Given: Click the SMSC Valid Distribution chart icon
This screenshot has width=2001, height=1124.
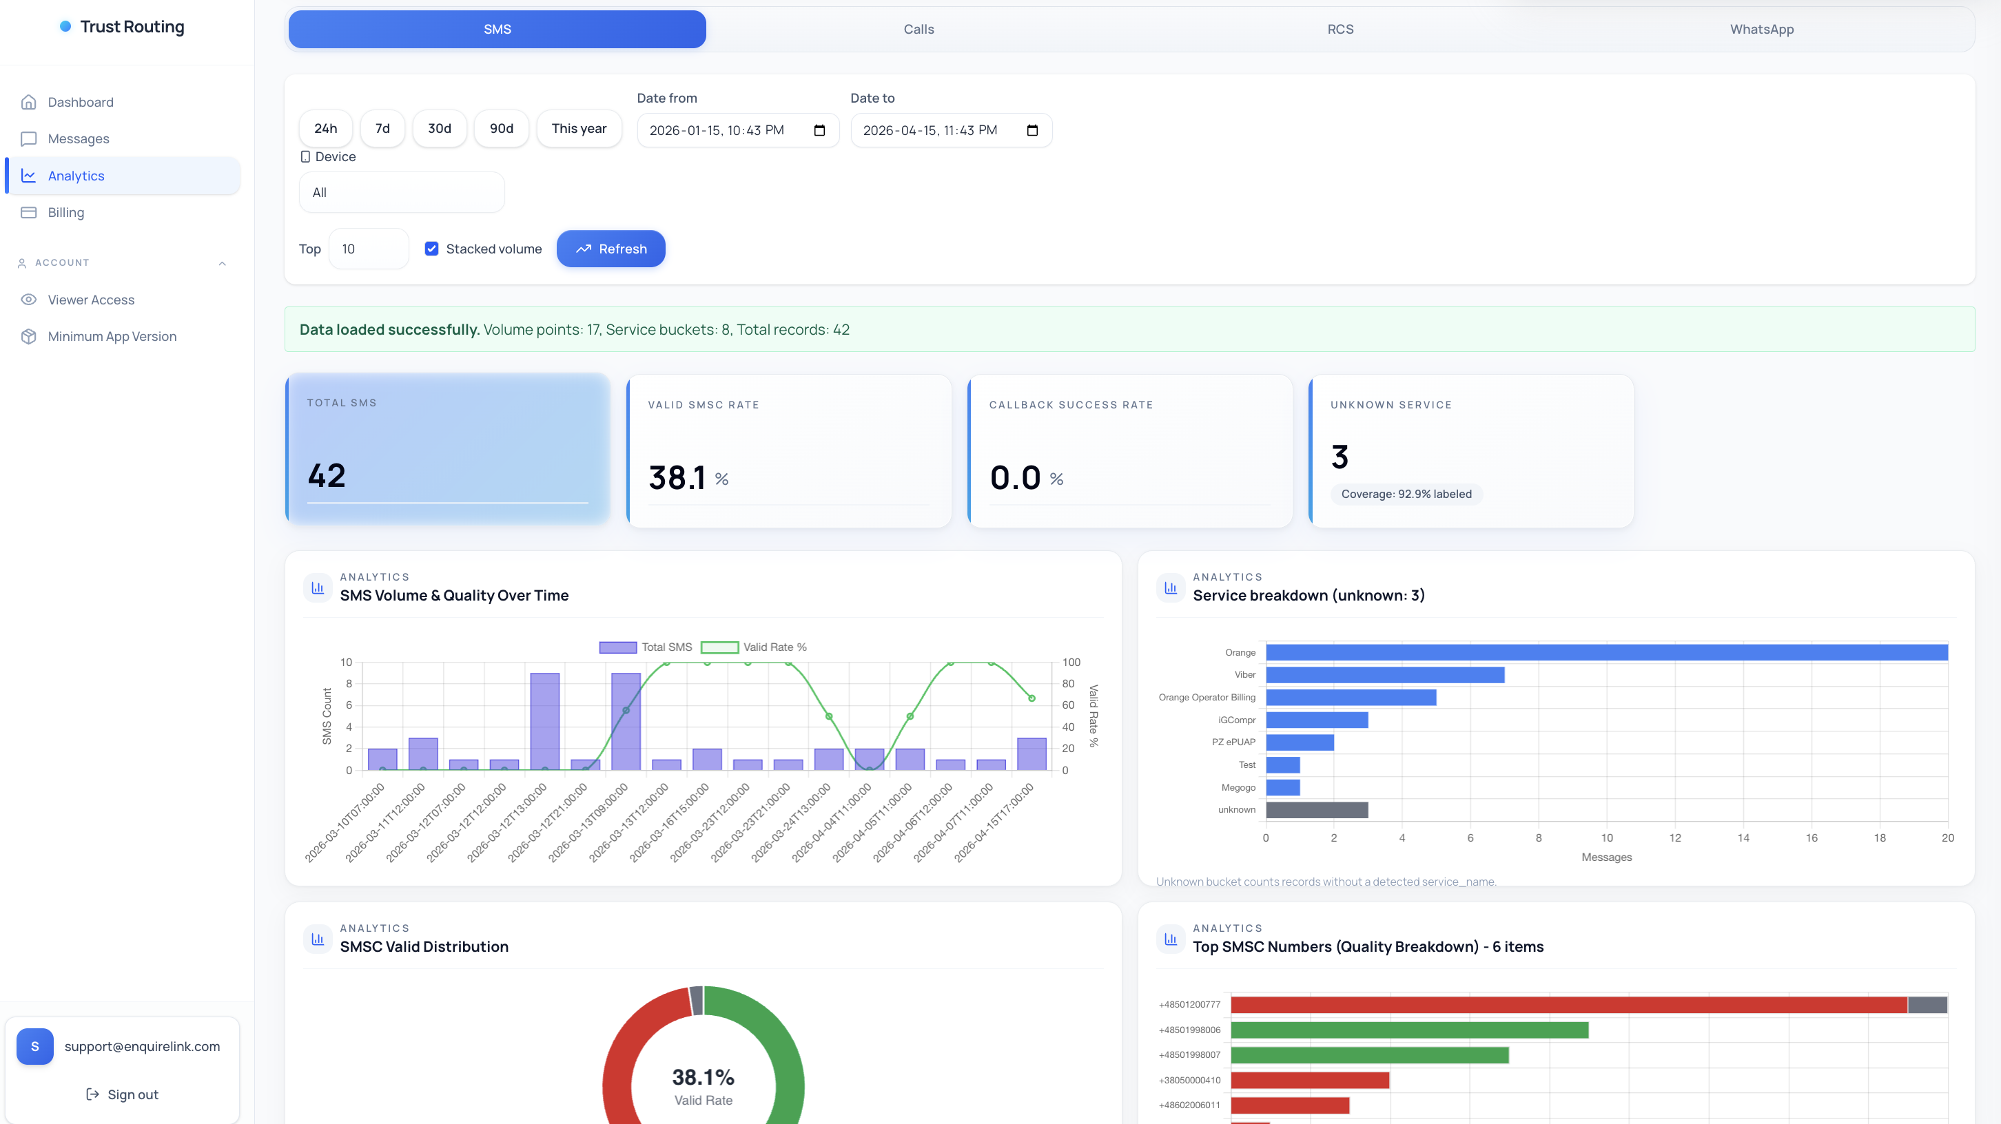Looking at the screenshot, I should coord(318,939).
